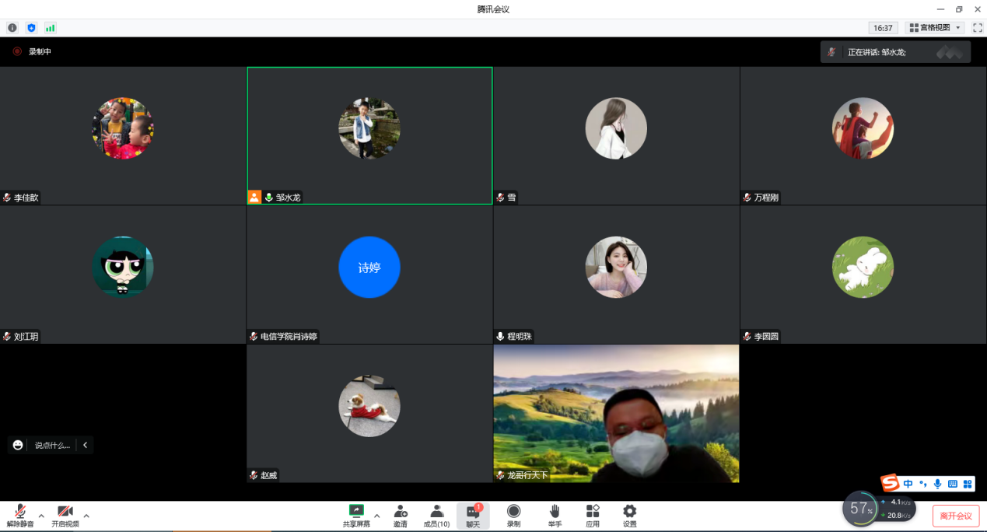Viewport: 987px width, 532px height.
Task: Expand share screen options arrow
Action: tap(377, 516)
